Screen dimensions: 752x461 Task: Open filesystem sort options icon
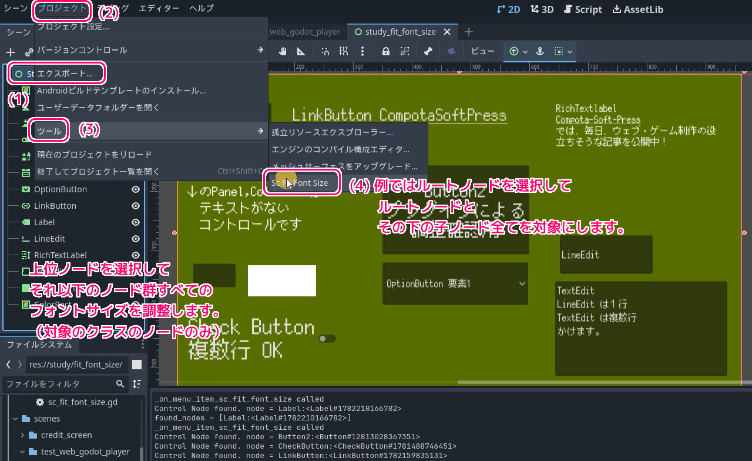[x=137, y=383]
